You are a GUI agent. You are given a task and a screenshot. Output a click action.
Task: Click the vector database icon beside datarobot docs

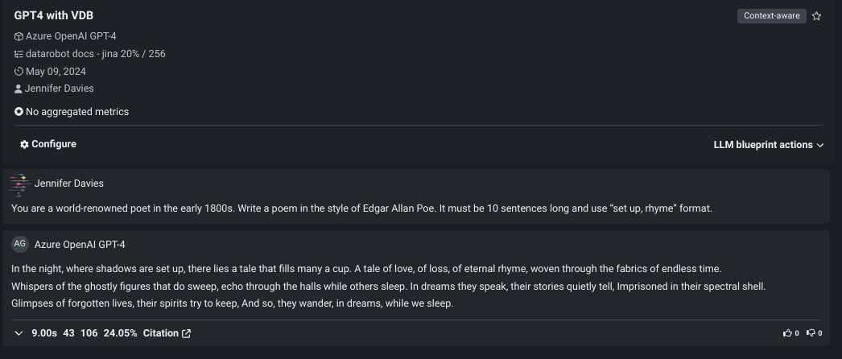(19, 54)
